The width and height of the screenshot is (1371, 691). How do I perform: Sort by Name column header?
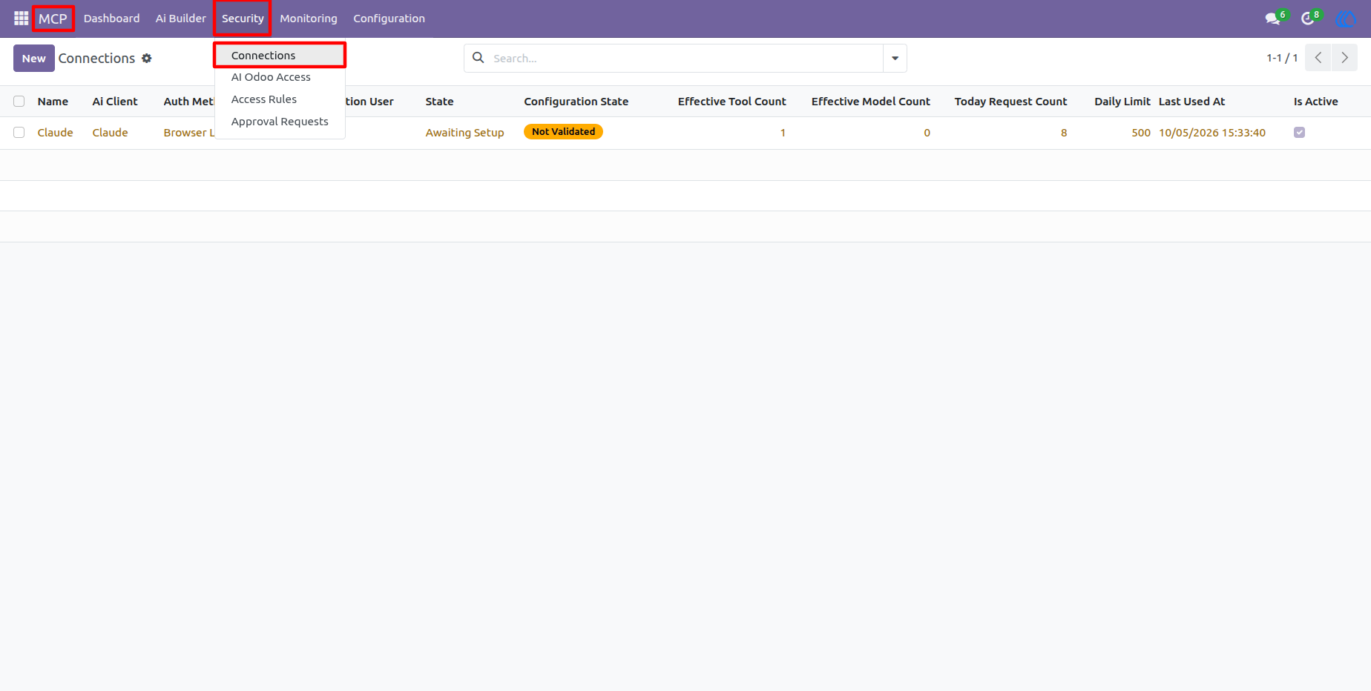pyautogui.click(x=53, y=102)
